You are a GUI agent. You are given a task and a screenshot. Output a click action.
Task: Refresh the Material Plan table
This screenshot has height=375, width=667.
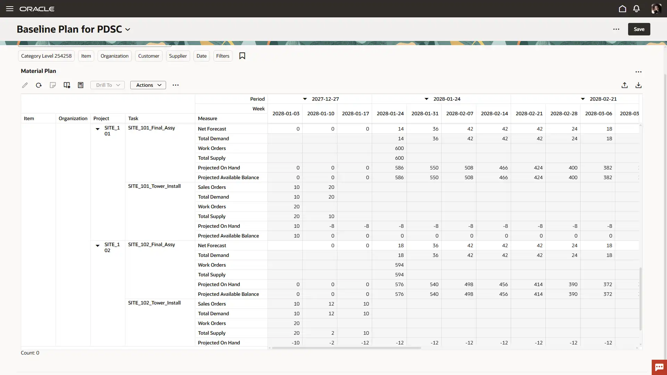pos(39,85)
